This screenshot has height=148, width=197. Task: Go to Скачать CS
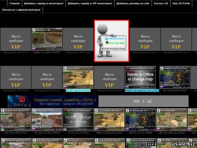161,4
